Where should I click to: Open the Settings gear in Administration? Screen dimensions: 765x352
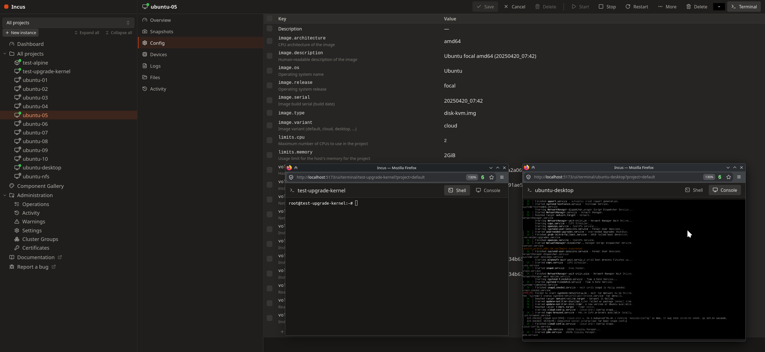pyautogui.click(x=17, y=230)
